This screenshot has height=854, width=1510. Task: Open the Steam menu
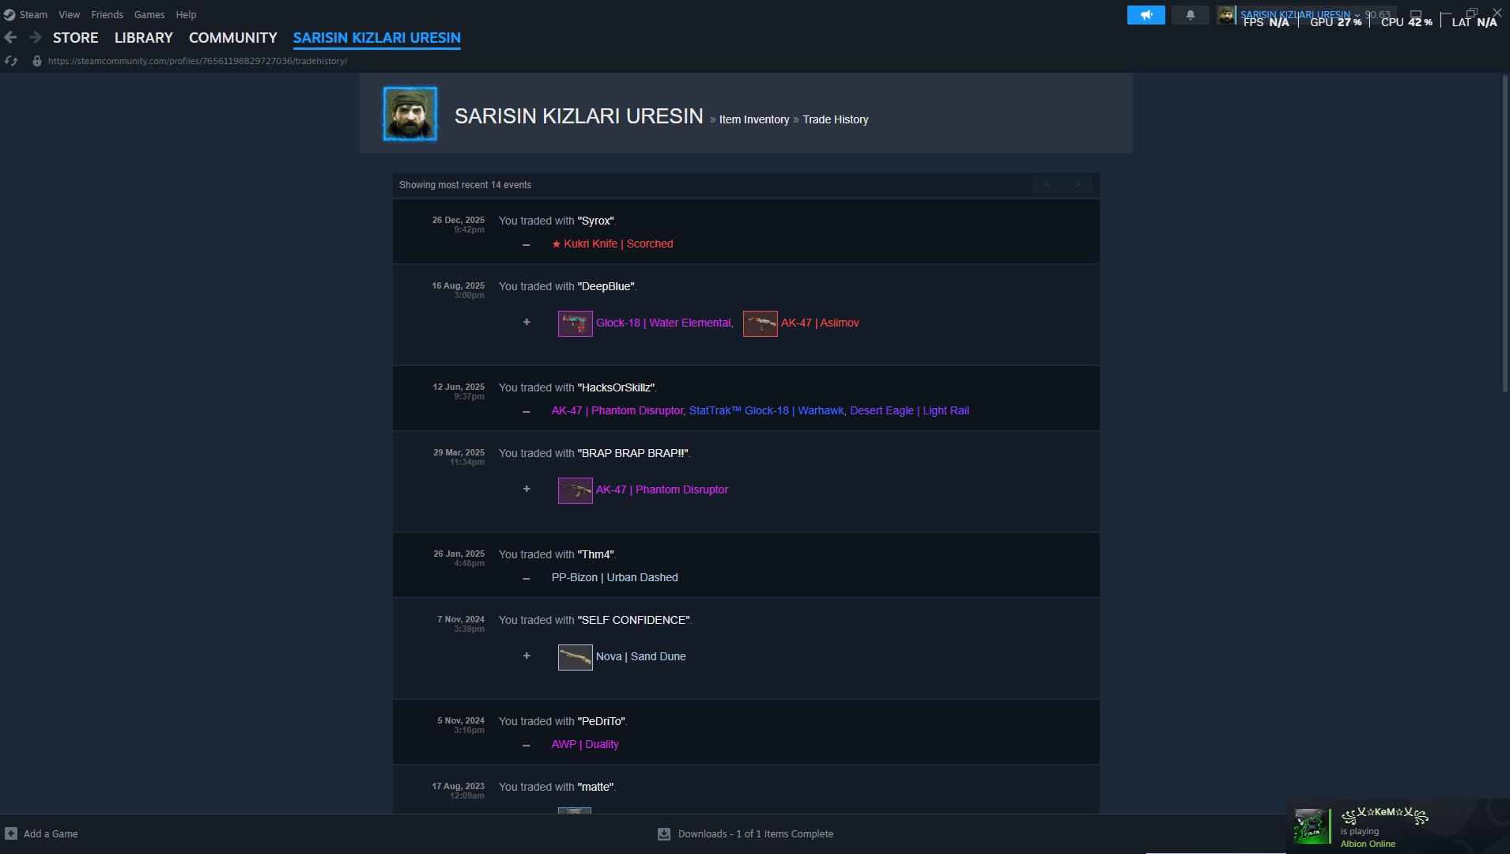point(33,15)
